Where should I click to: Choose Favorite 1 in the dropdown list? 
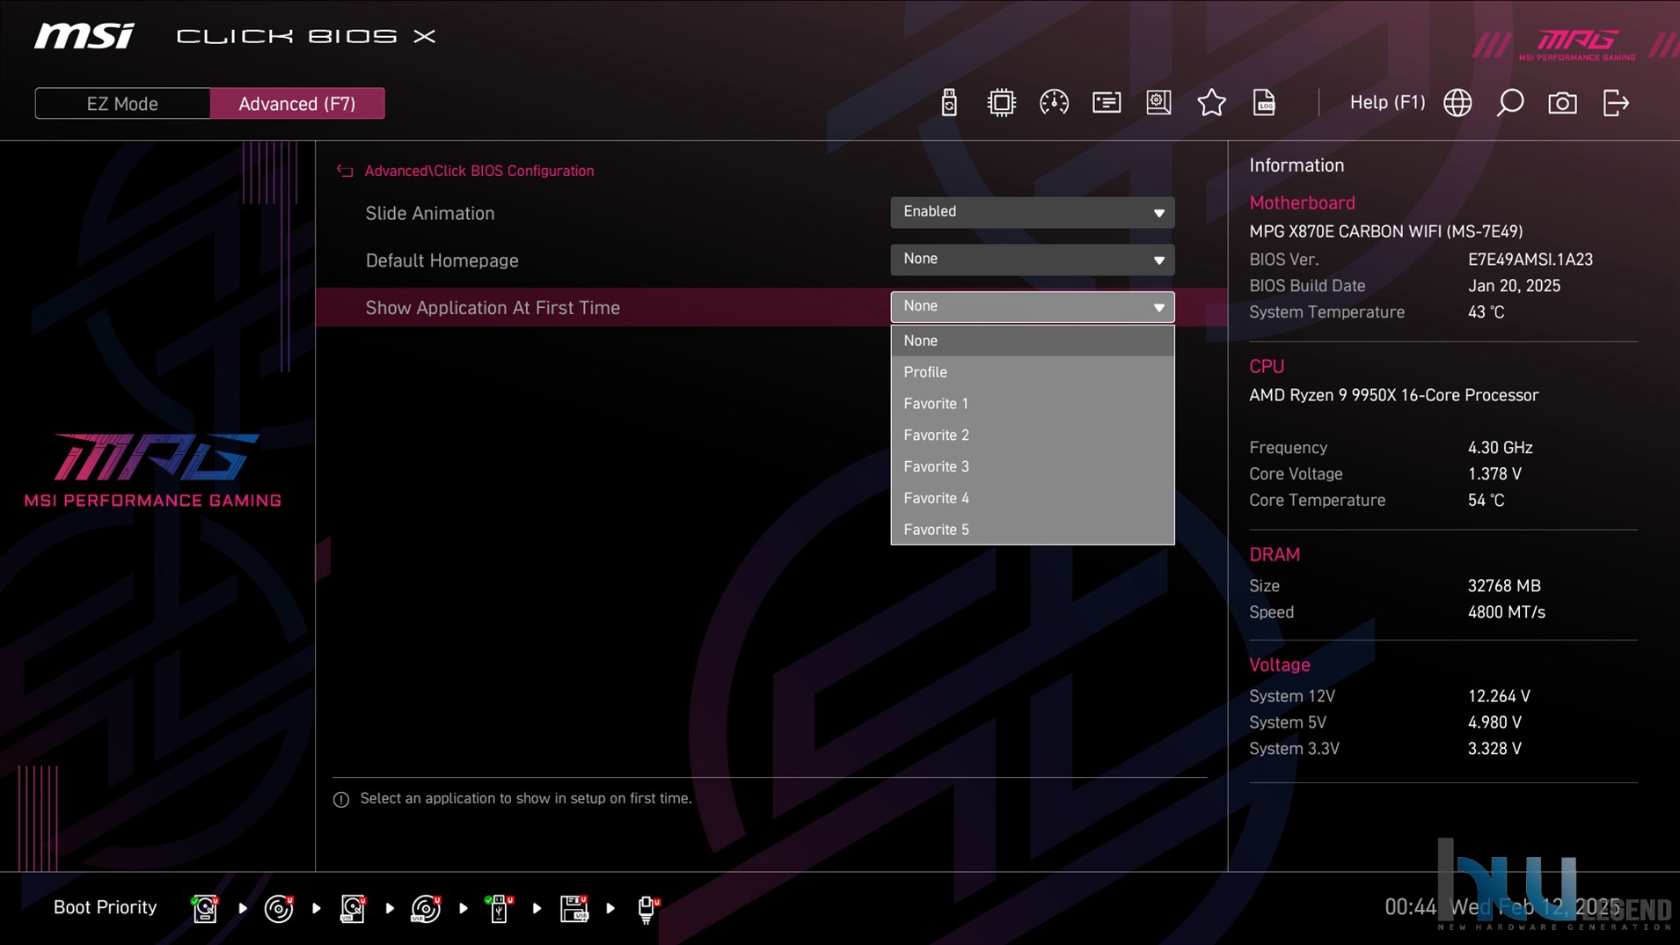point(1032,404)
